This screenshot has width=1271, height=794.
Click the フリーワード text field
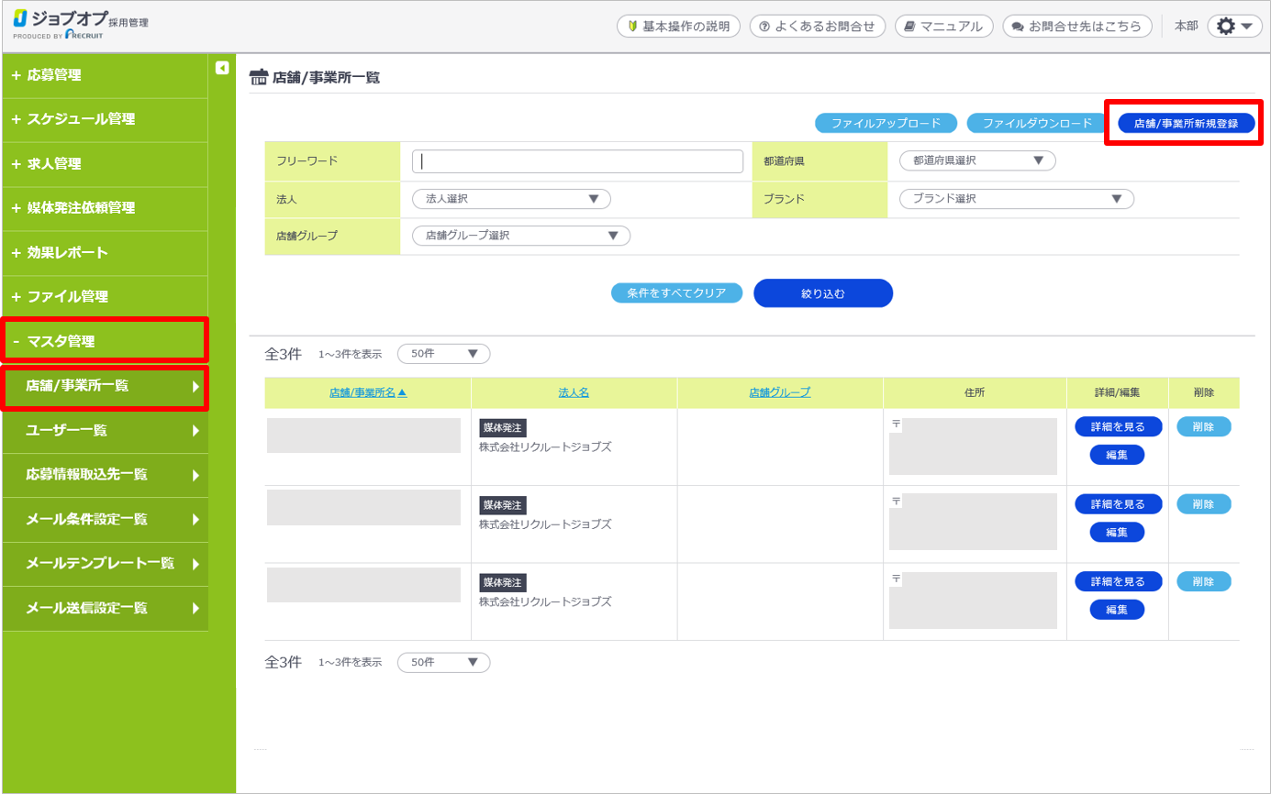[x=577, y=161]
